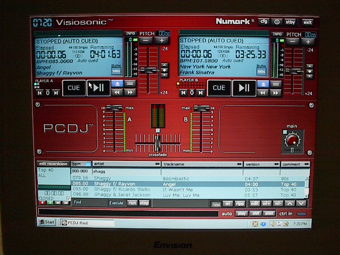Skip to next track on Player B

201,93
